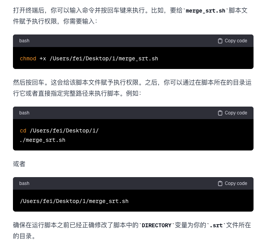
Task: Click the bash label above the chmod command
Action: (x=24, y=41)
